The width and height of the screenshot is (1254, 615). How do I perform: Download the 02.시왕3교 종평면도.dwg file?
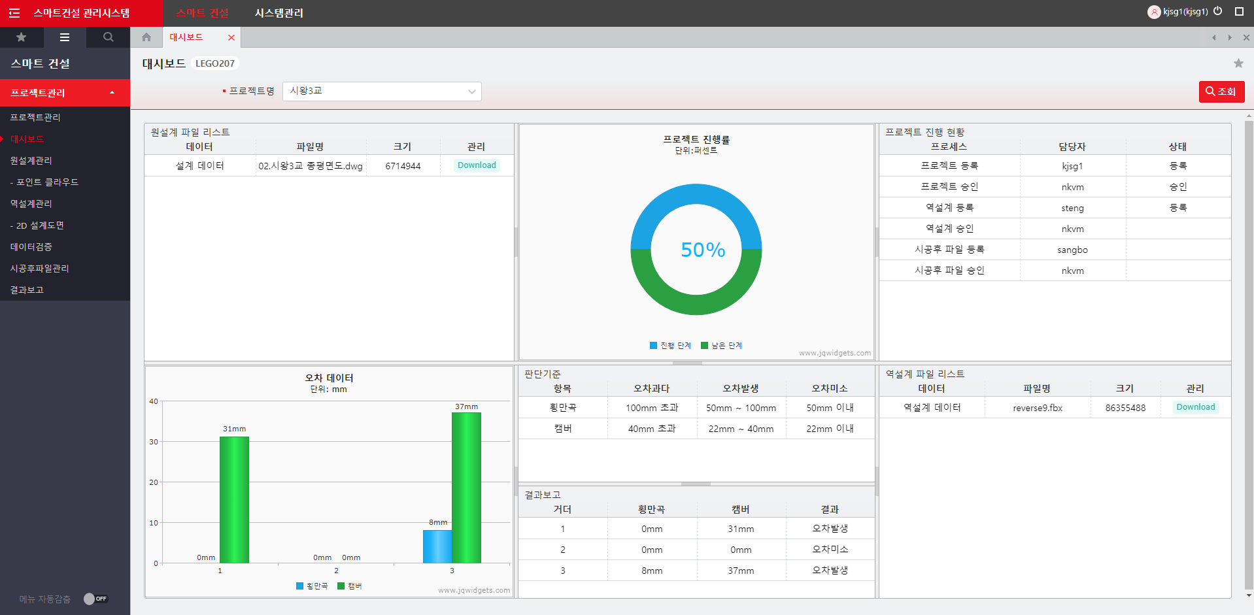477,165
